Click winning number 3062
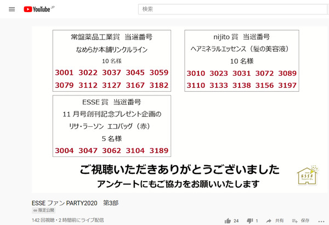The height and width of the screenshot is (225, 329). click(111, 150)
